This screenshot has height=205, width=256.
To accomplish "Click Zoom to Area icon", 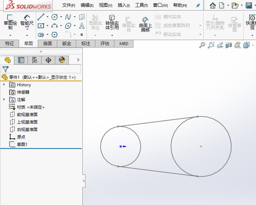I will click(211, 45).
